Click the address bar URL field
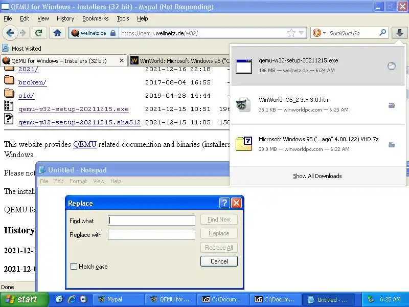Screen dimensions: 409x307 (x=203, y=33)
